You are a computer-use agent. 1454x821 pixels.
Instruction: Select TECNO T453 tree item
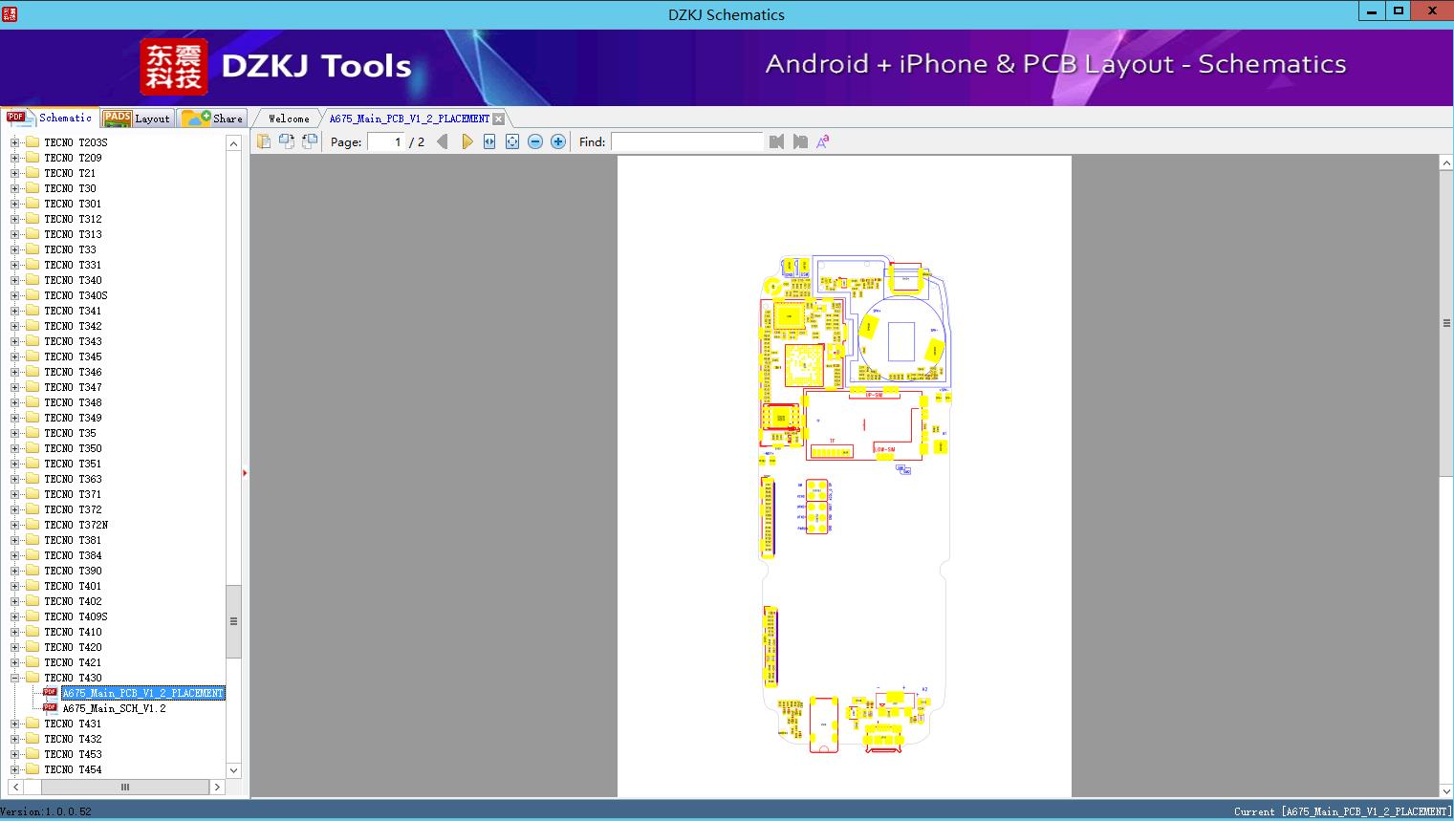point(73,754)
